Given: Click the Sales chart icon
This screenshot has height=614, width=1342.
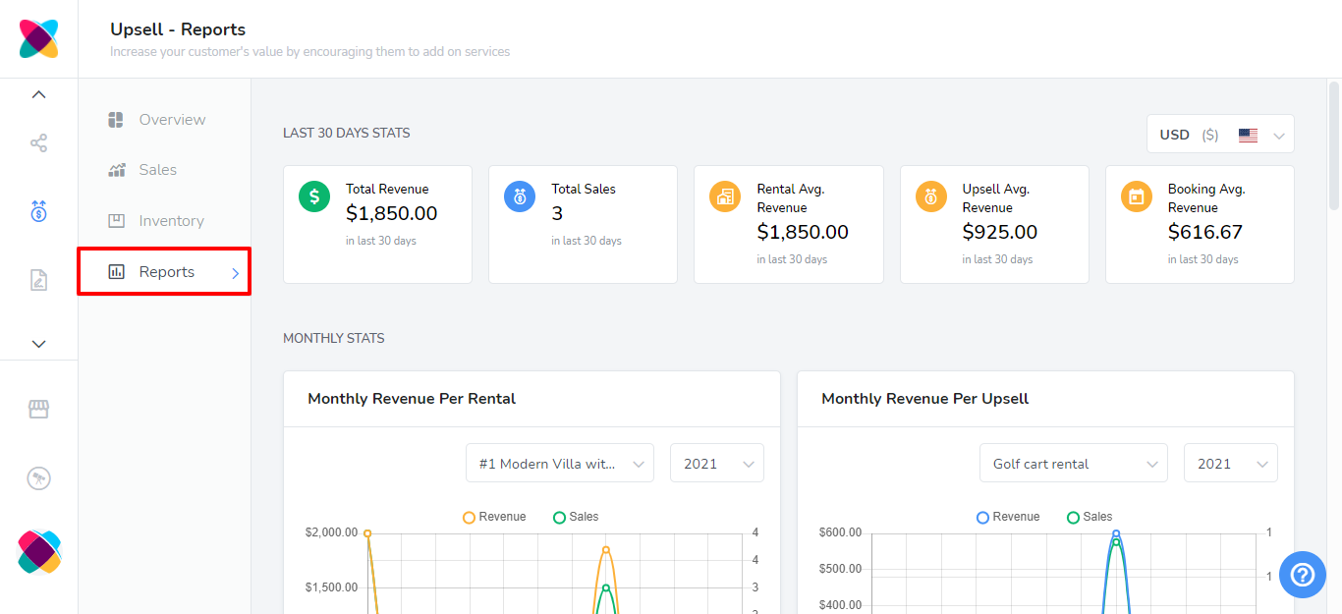Looking at the screenshot, I should 116,170.
